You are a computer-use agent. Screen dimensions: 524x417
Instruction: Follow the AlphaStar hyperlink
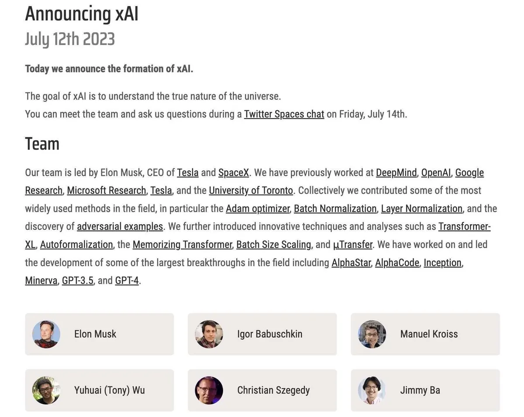click(351, 263)
